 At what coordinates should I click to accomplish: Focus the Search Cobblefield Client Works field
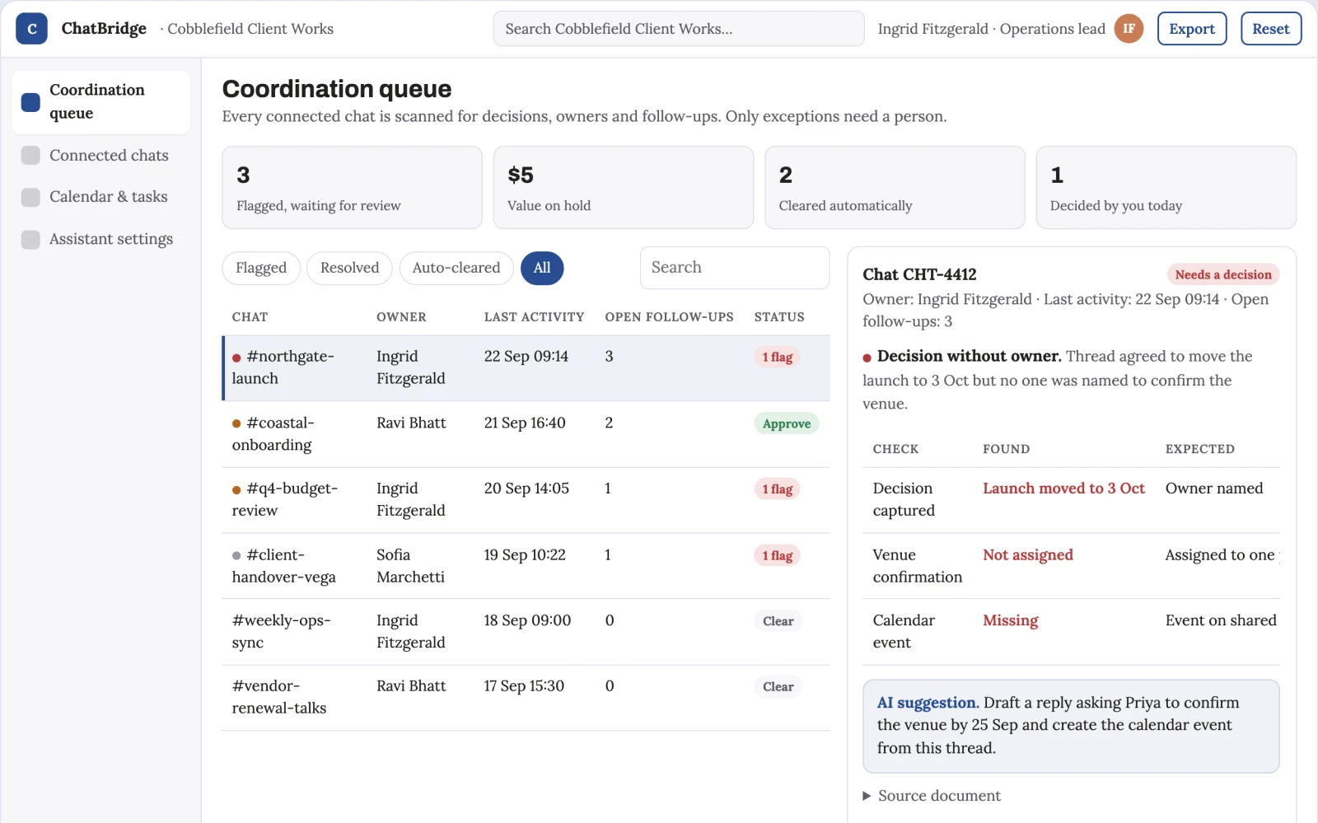point(679,29)
